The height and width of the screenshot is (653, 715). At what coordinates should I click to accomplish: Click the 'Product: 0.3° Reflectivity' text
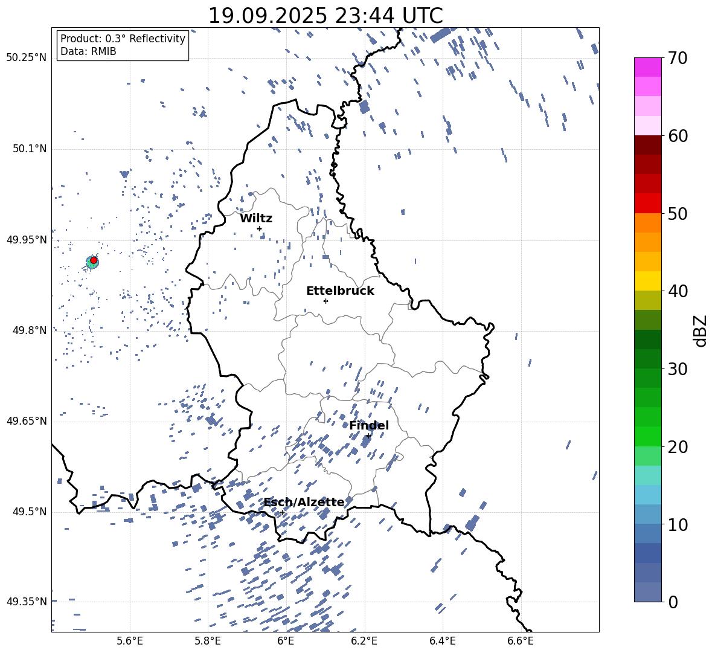[123, 39]
